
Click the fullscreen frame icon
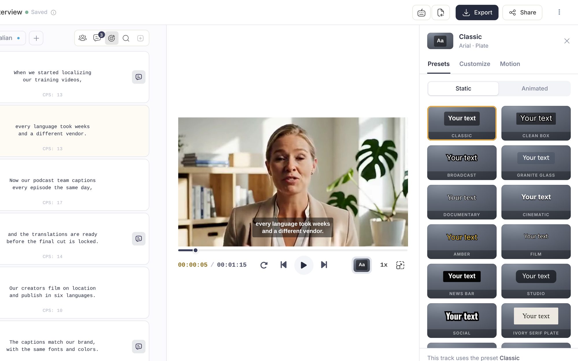point(400,265)
